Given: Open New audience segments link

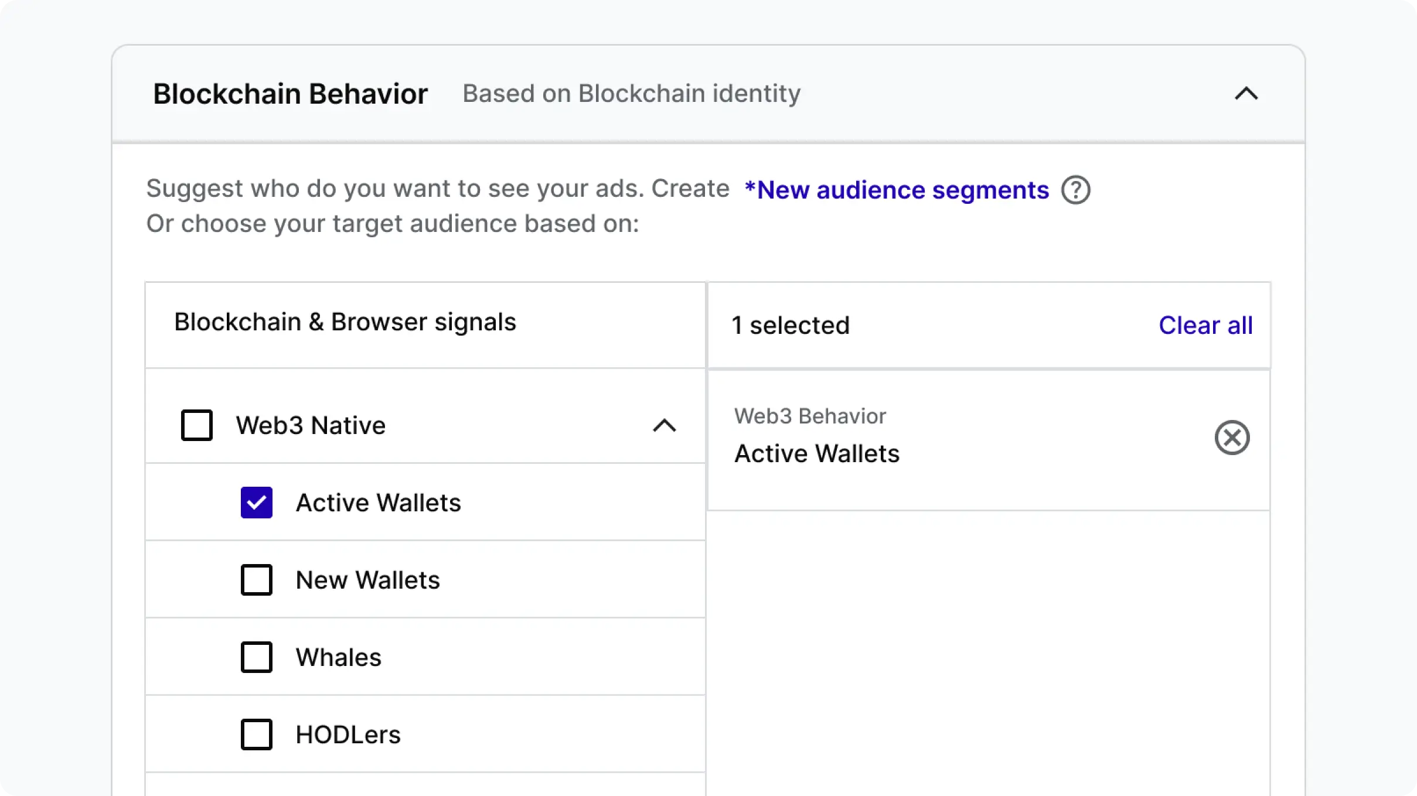Looking at the screenshot, I should [897, 190].
